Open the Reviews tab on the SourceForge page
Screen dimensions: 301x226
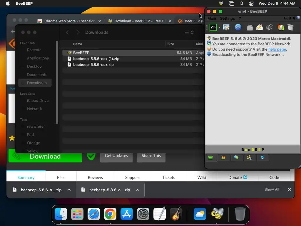[95, 177]
